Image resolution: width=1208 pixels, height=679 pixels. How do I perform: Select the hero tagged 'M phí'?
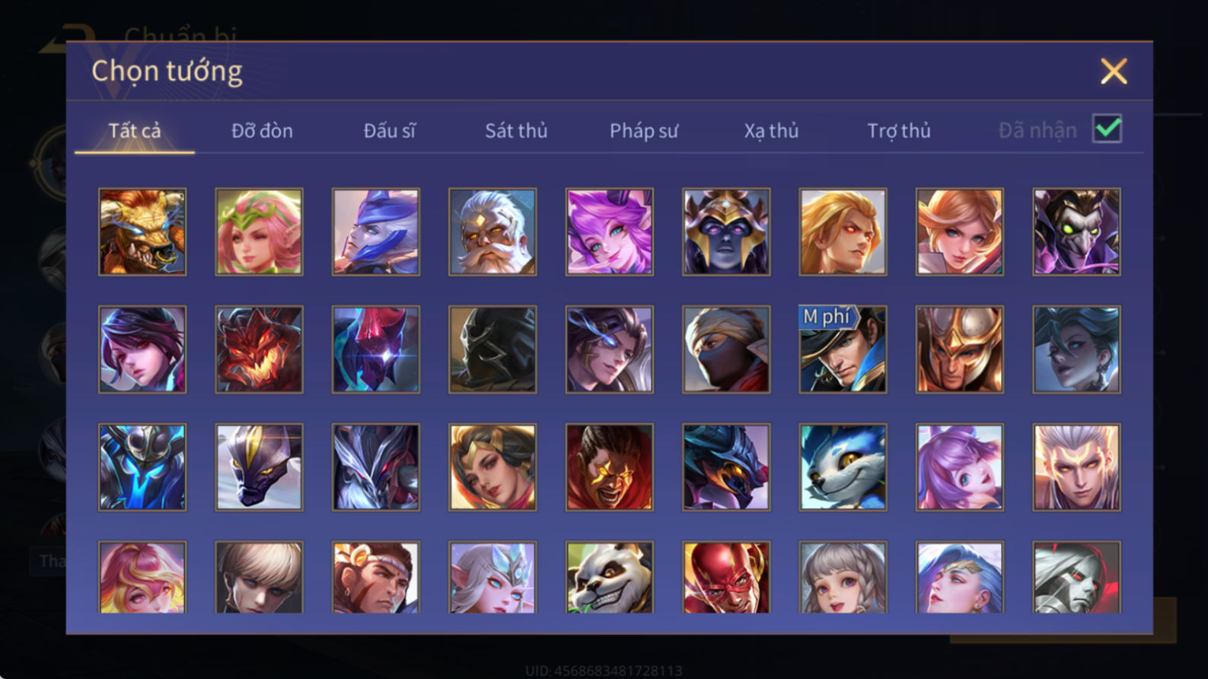click(843, 349)
